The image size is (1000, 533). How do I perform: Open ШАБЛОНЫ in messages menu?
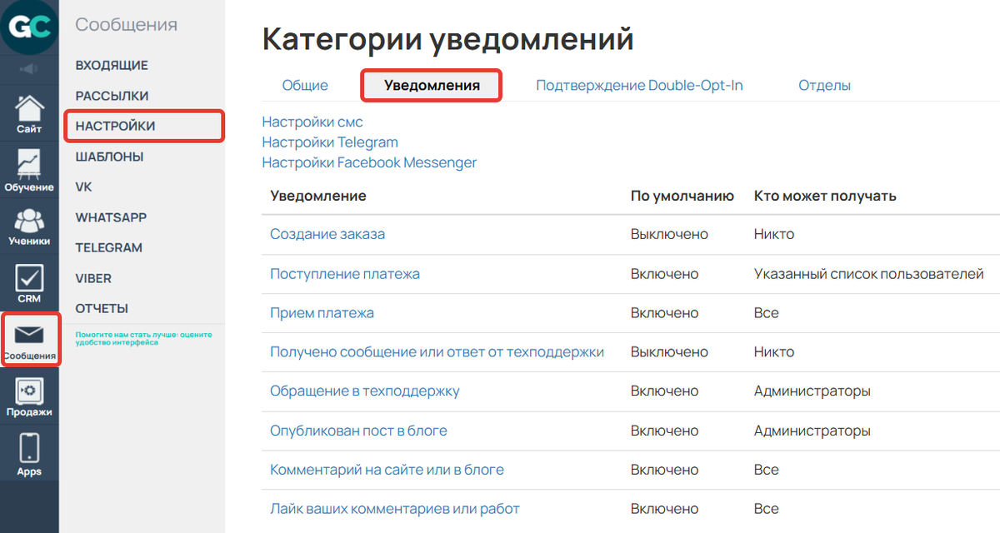click(x=109, y=157)
